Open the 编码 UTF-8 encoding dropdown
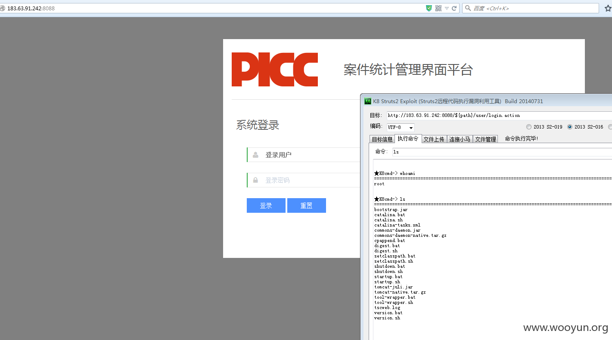The image size is (612, 340). (401, 127)
